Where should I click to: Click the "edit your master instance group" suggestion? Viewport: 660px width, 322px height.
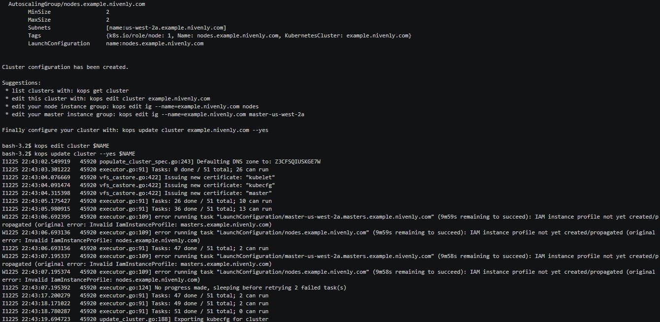(155, 114)
